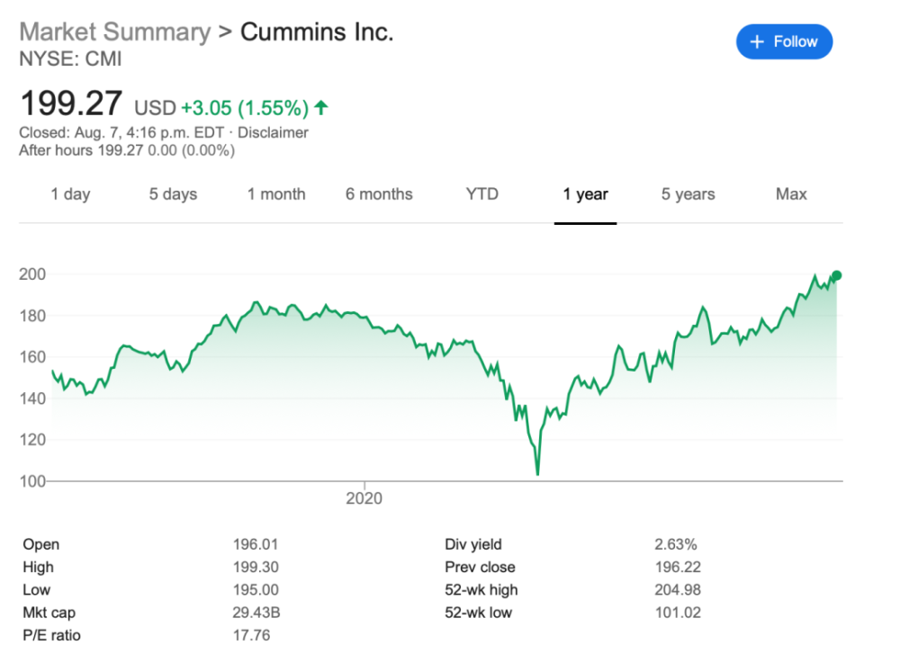
Task: Click the +3.05 (1.55%) change value
Action: click(x=245, y=108)
